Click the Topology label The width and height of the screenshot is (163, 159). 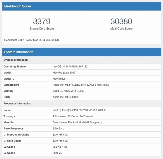pyautogui.click(x=9, y=116)
